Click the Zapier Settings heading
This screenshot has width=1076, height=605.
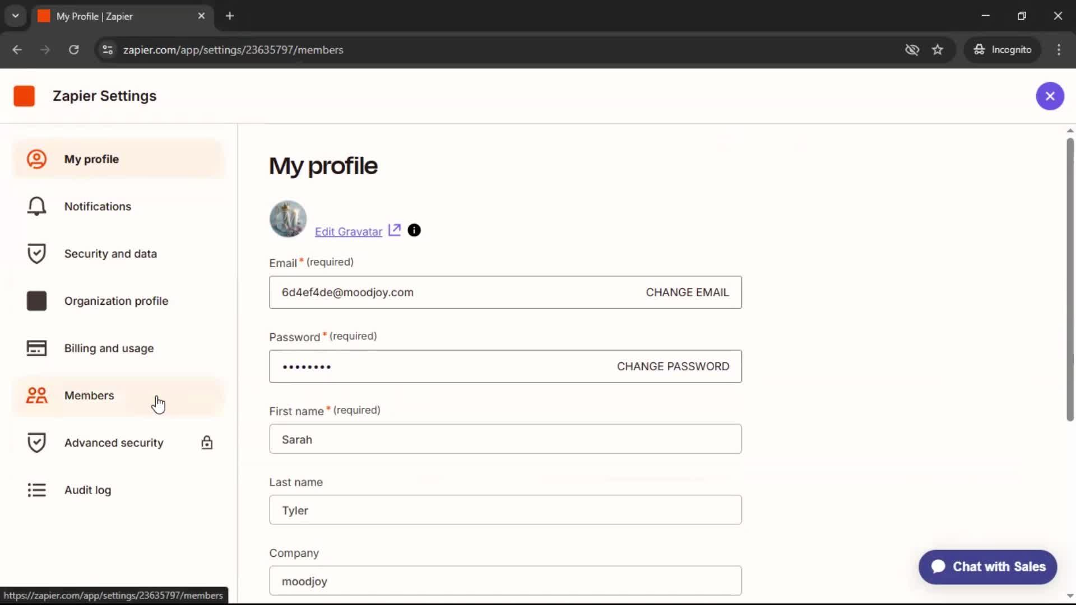pyautogui.click(x=105, y=96)
